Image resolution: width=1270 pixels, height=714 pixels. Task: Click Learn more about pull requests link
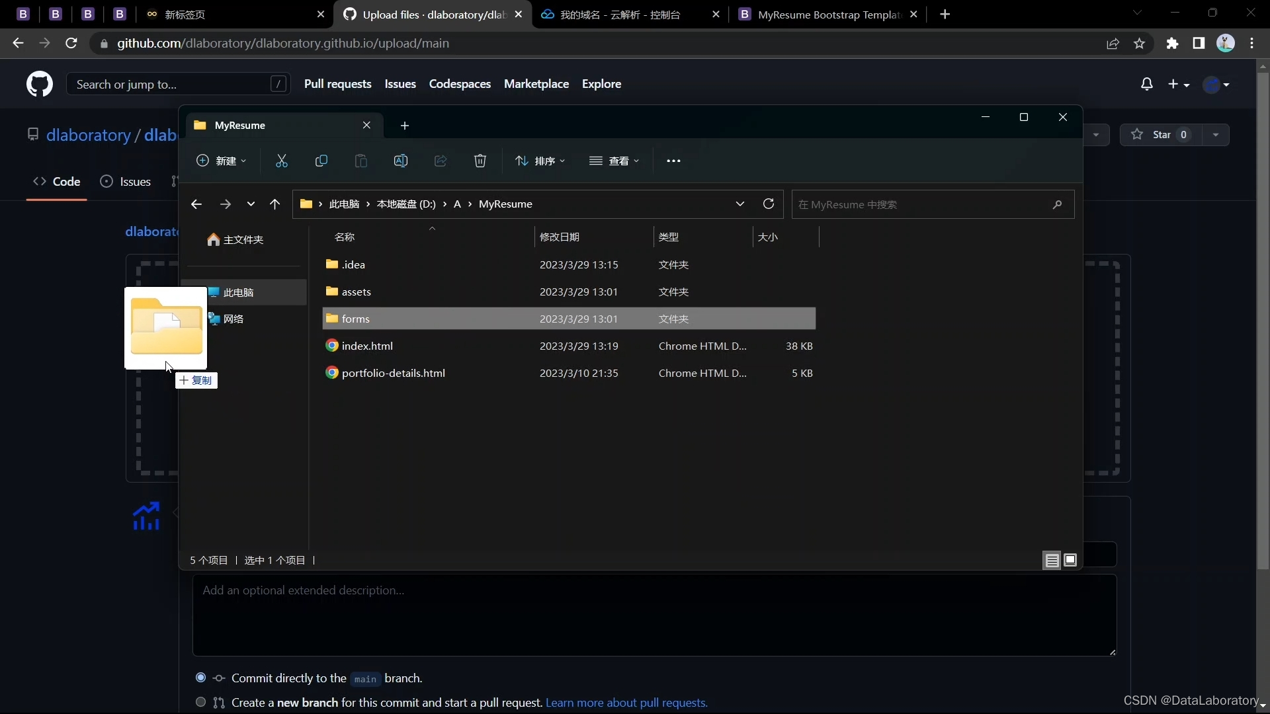(x=626, y=703)
